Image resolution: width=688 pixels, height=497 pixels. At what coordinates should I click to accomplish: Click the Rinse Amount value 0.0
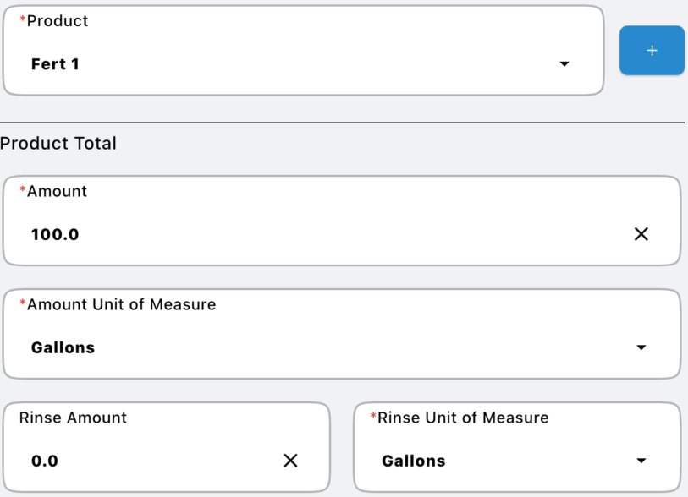click(45, 461)
